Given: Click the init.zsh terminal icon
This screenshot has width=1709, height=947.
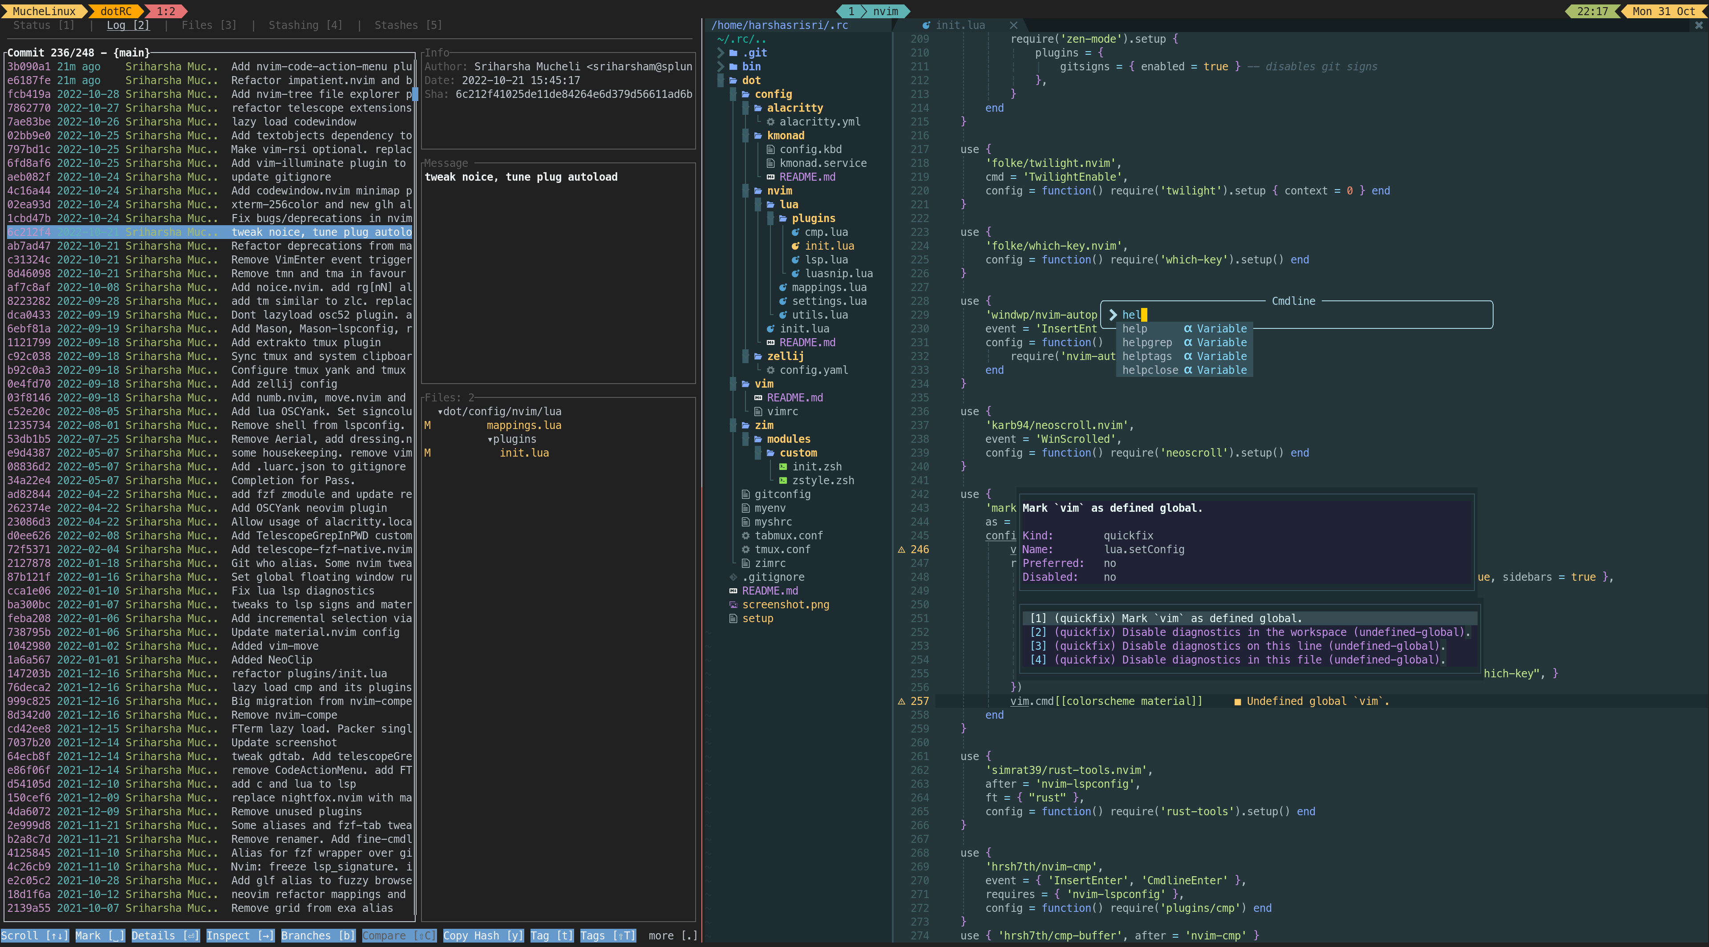Looking at the screenshot, I should 783,467.
